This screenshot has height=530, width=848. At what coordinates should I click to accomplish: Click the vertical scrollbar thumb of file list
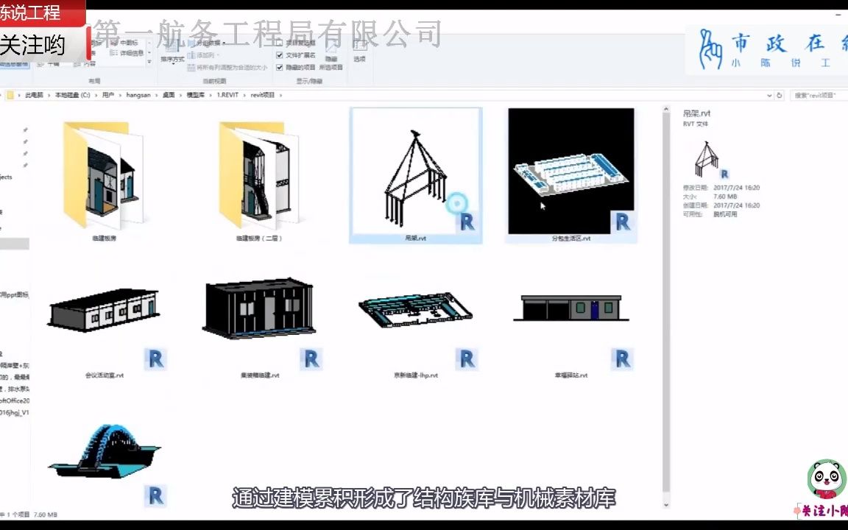click(666, 303)
